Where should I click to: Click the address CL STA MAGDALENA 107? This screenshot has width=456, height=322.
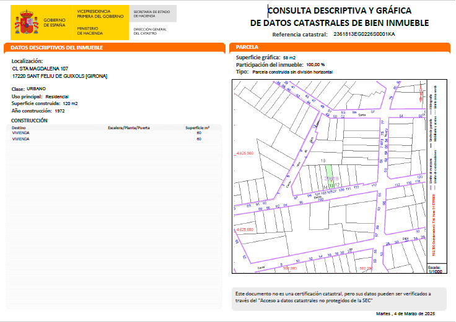coord(40,69)
